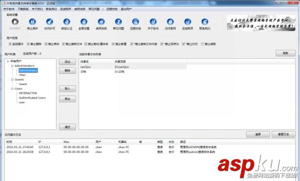
Task: Open the 下载新版 menu
Action: coord(23,9)
